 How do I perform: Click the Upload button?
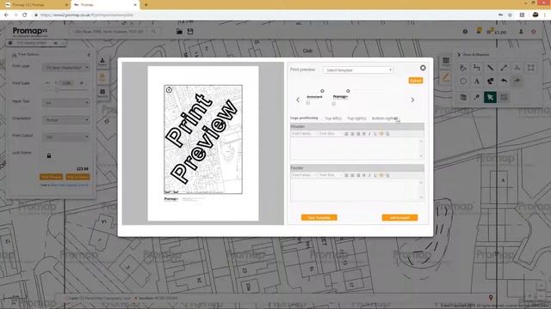(x=416, y=81)
